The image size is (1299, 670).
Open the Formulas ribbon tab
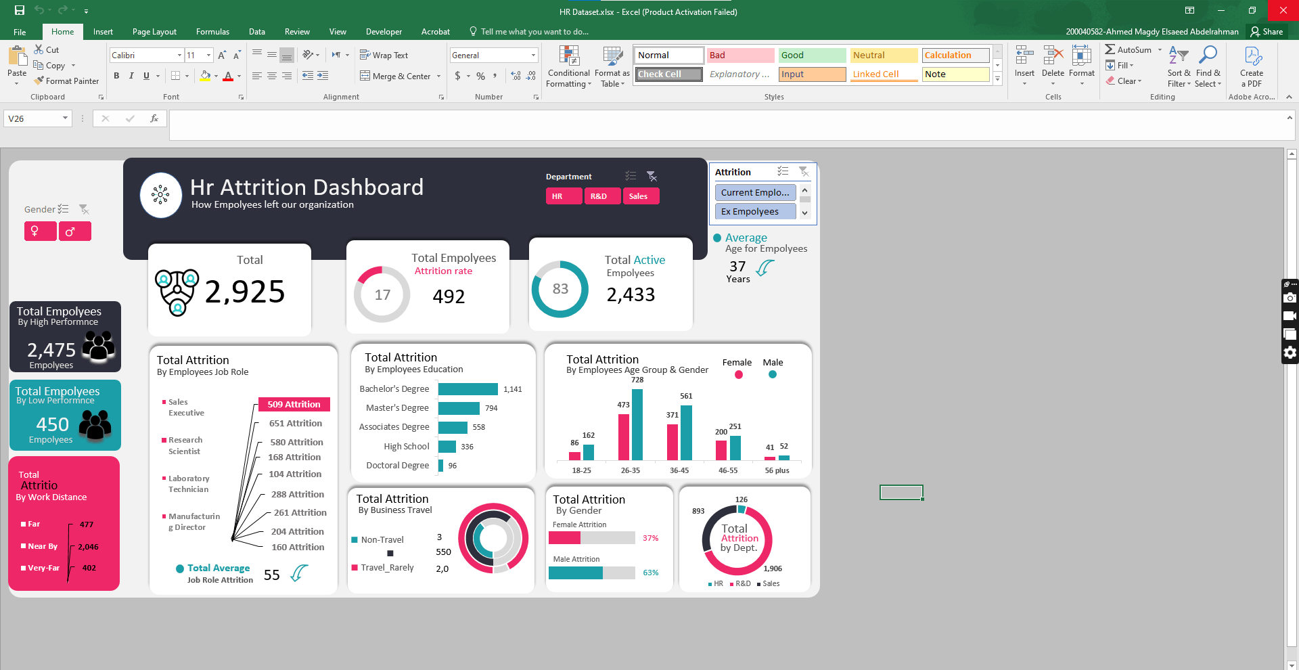point(212,31)
